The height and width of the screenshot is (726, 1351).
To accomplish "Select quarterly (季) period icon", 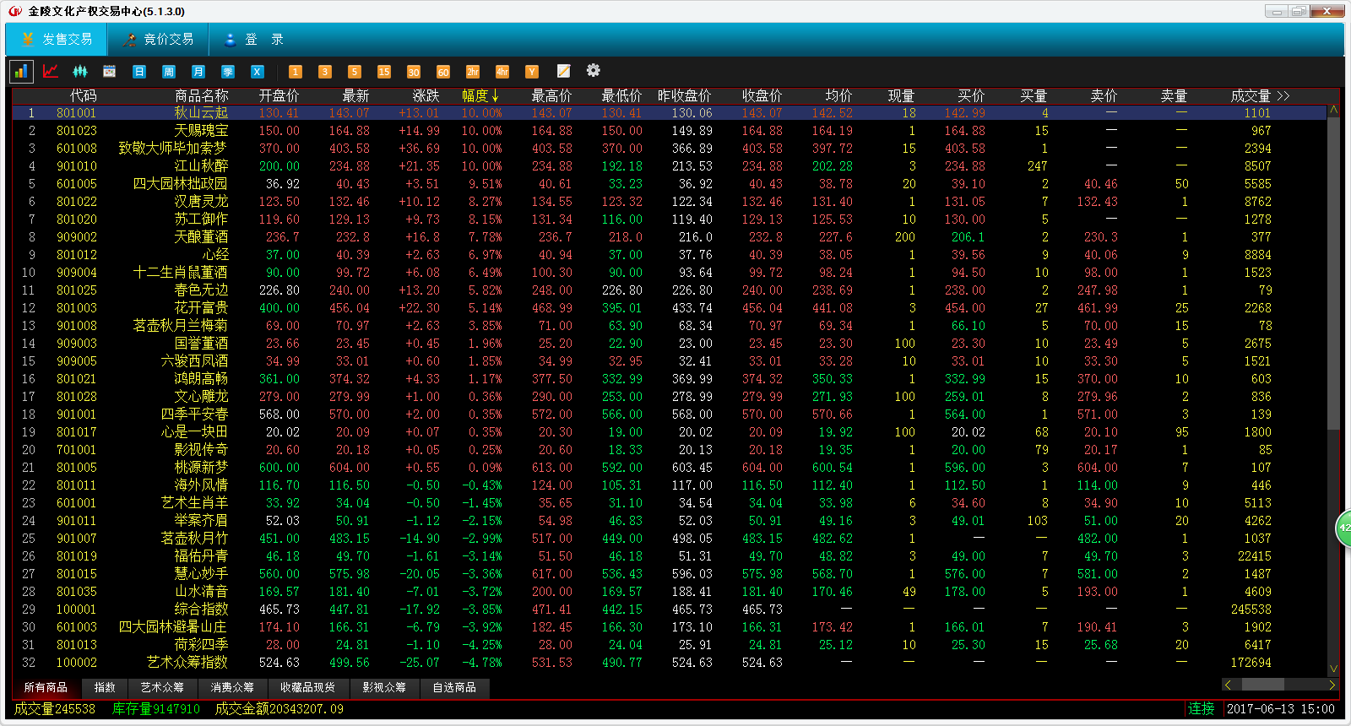I will pyautogui.click(x=228, y=72).
